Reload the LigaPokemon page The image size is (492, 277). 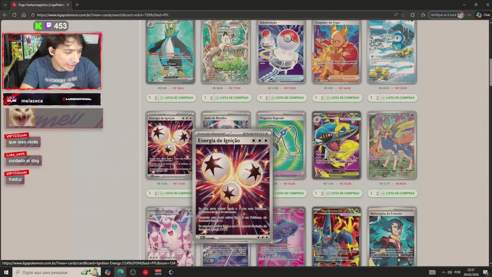click(x=14, y=15)
